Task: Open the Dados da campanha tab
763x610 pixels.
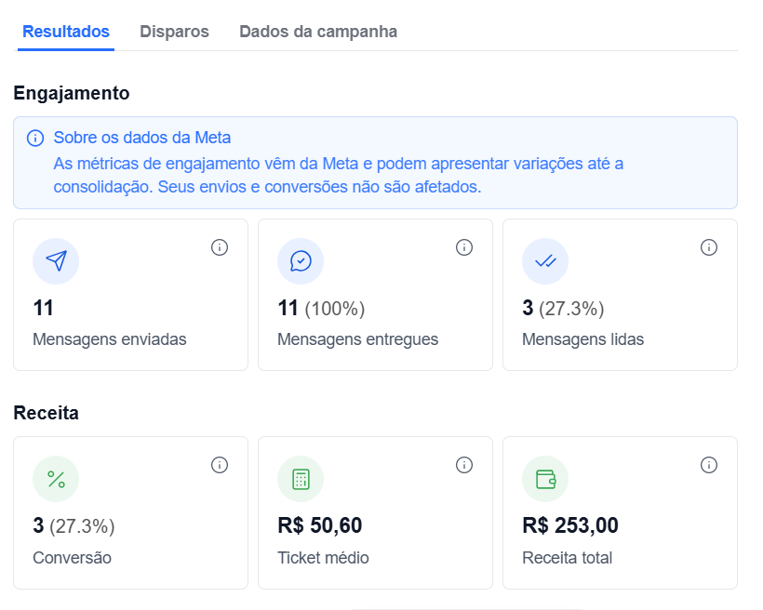Action: tap(318, 32)
